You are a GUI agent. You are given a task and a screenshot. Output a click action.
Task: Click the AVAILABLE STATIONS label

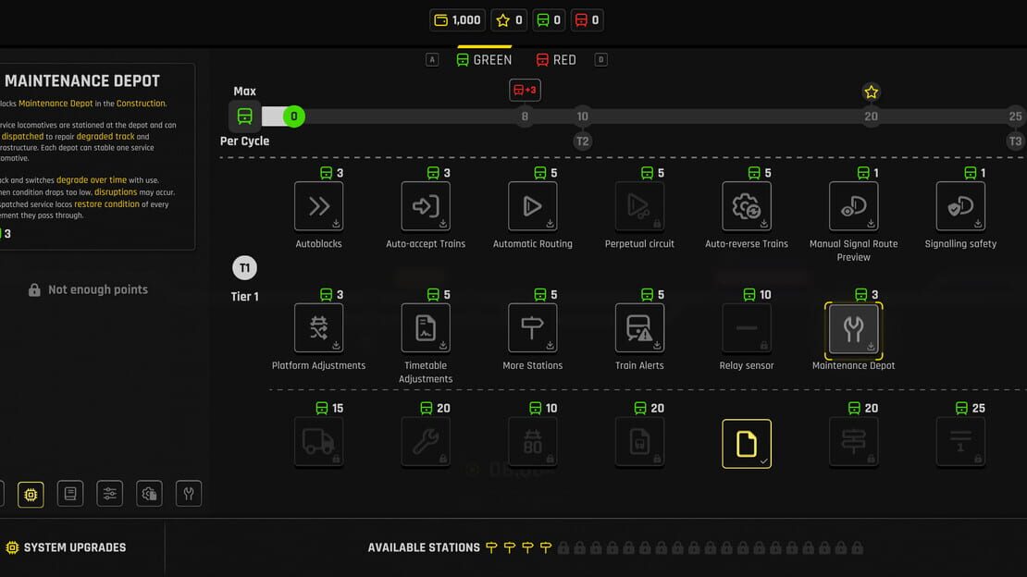click(424, 547)
